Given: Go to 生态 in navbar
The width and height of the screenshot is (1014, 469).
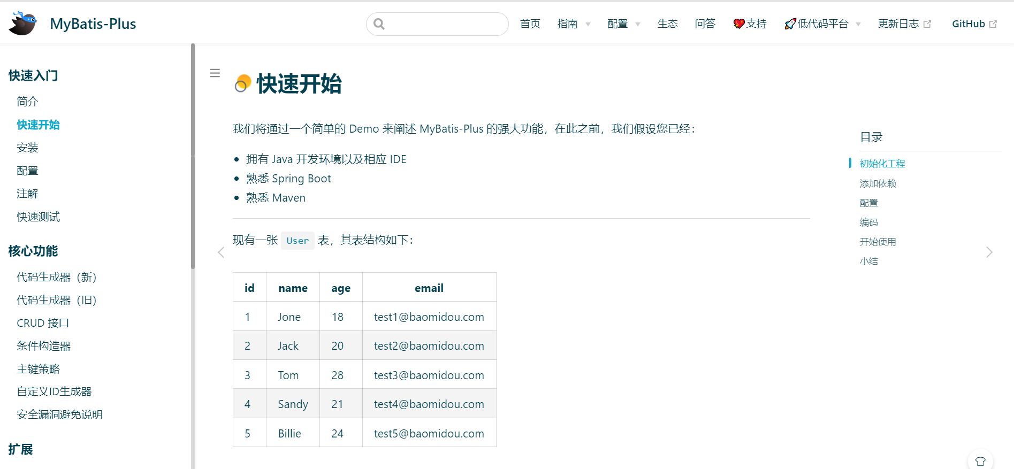Looking at the screenshot, I should click(668, 24).
